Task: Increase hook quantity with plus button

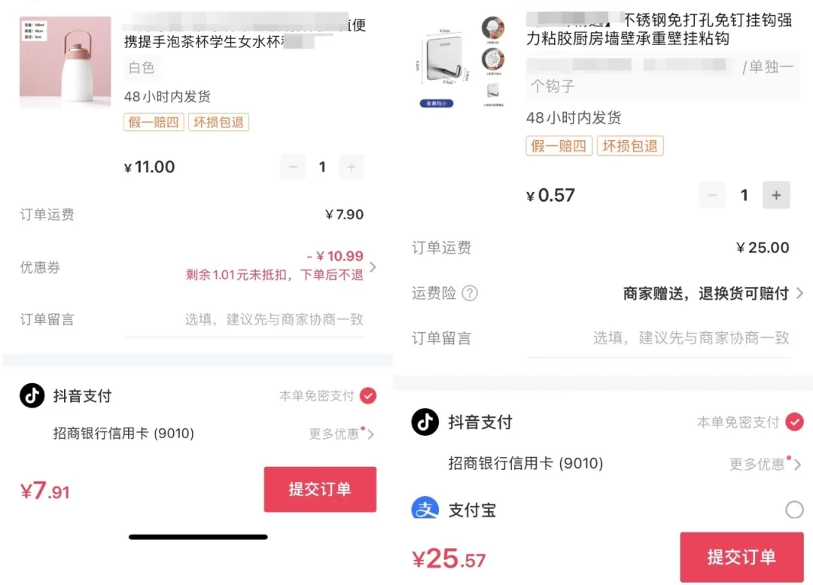Action: 776,196
